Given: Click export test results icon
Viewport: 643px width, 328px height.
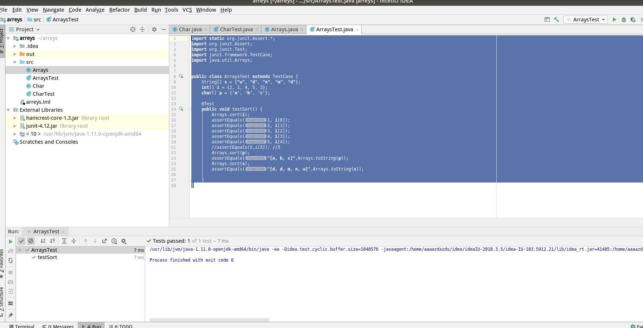Looking at the screenshot, I should pos(105,241).
